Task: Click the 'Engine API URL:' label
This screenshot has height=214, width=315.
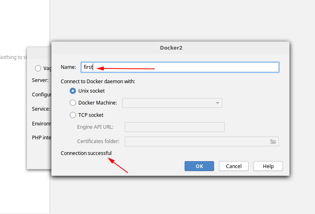Action: pos(95,127)
